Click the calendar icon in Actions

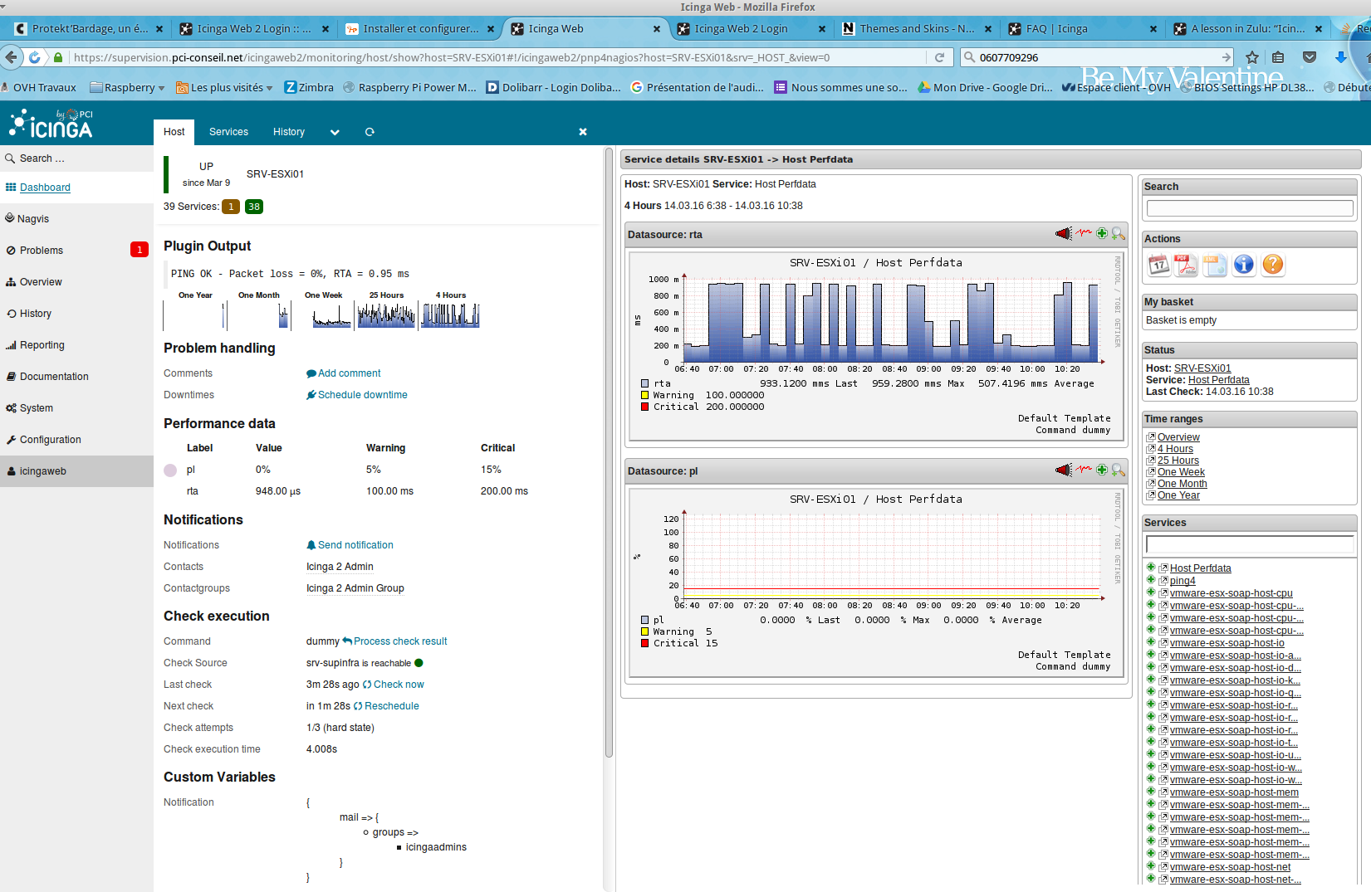coord(1158,265)
